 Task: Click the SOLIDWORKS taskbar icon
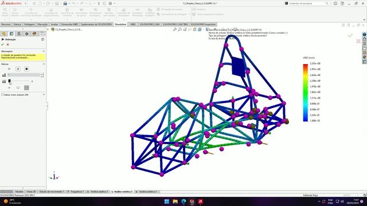tap(192, 201)
